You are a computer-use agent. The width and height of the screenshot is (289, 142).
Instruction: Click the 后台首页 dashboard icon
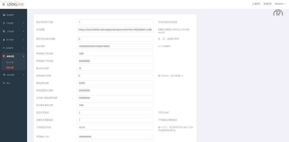click(x=4, y=15)
